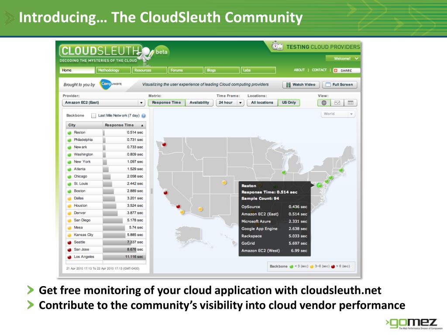
Task: Click the 5.74 sec value for Mesa
Action: tap(136, 228)
